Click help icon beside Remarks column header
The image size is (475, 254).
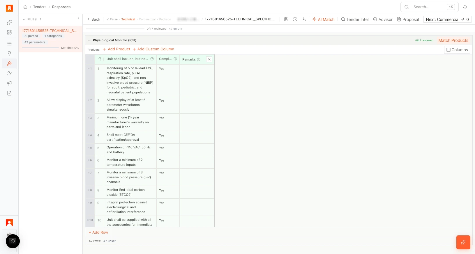(199, 59)
